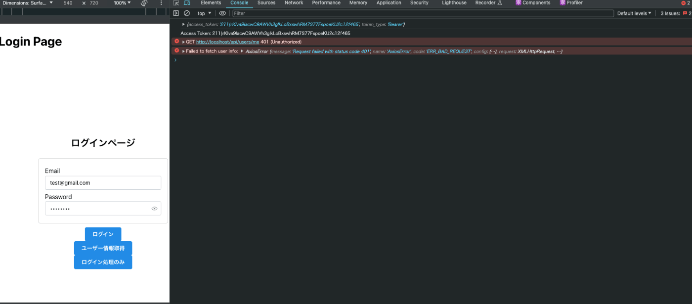Open the 100% zoom dropdown
Image resolution: width=692 pixels, height=304 pixels.
click(122, 3)
